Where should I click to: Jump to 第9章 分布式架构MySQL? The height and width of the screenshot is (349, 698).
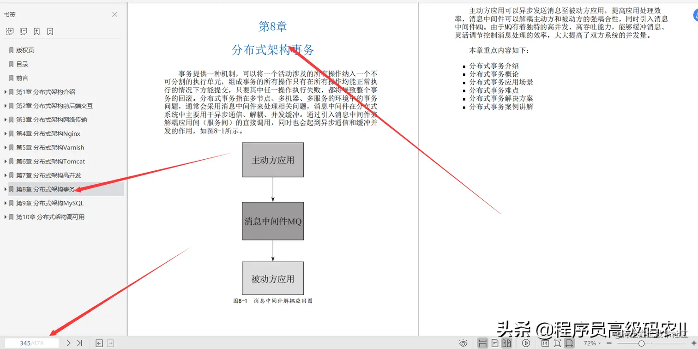click(50, 203)
